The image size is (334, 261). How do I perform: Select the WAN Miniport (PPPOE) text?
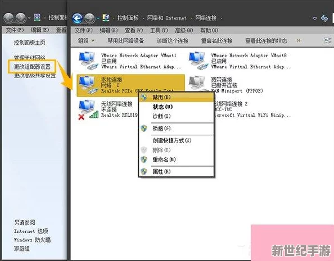[237, 91]
